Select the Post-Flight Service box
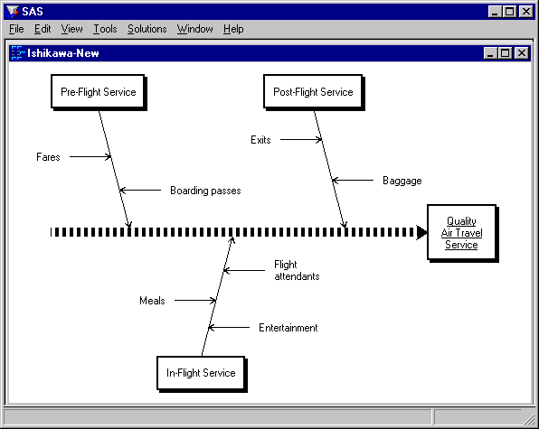Viewport: 539px width, 429px height. 313,92
